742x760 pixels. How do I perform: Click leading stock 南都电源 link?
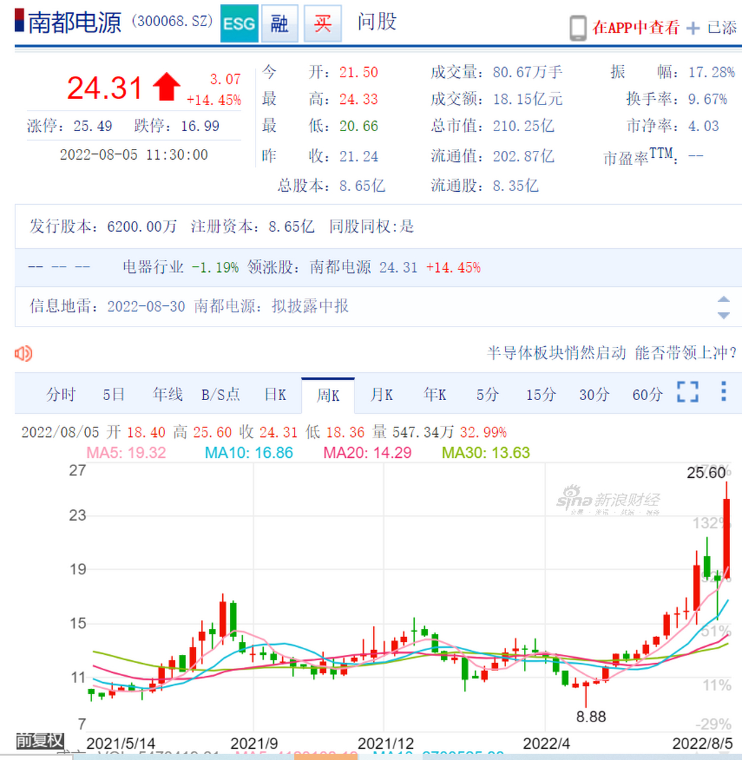click(x=340, y=267)
